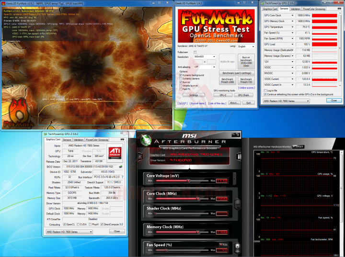Close the MSI Afterburner window
345x257 pixels.
point(238,135)
